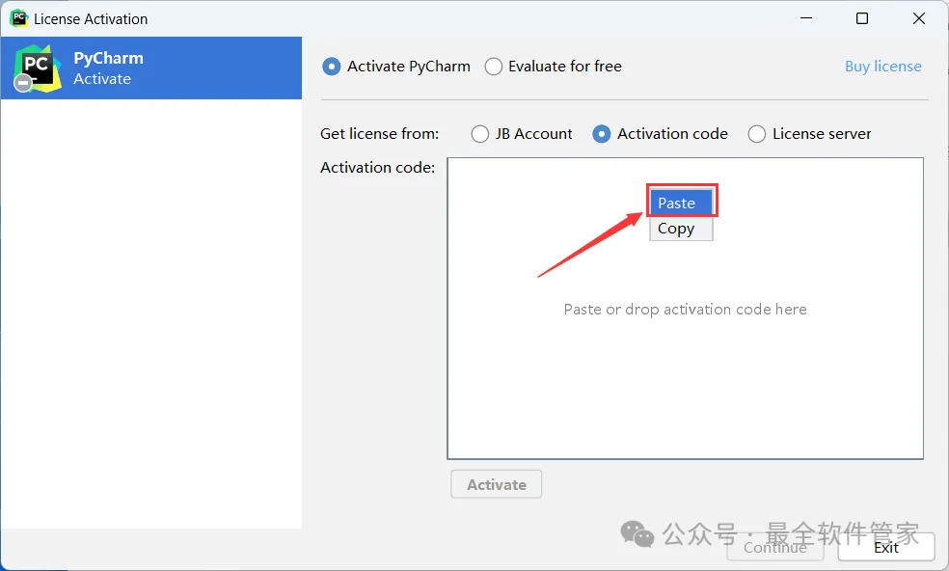This screenshot has height=571, width=949.
Task: Click the PyCharm logo icon in sidebar
Action: tap(38, 68)
